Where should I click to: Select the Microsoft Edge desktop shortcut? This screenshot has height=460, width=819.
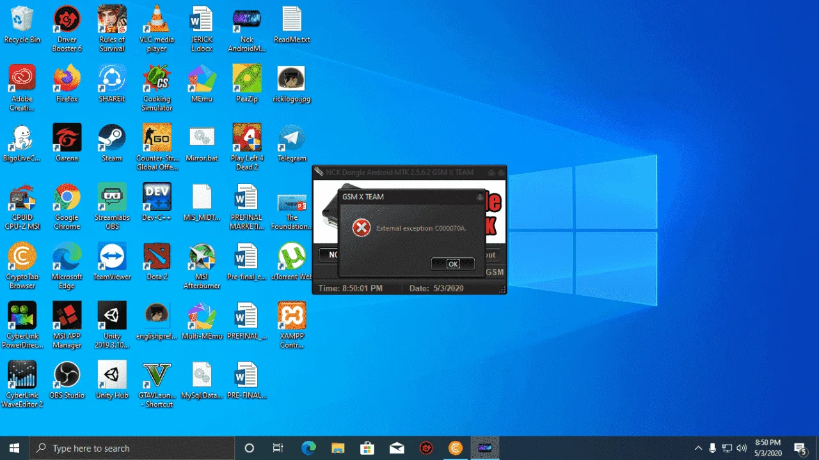pos(67,267)
